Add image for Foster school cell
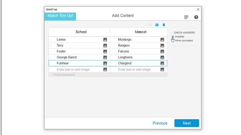Screen dimensions: 241x135 tap(105, 51)
